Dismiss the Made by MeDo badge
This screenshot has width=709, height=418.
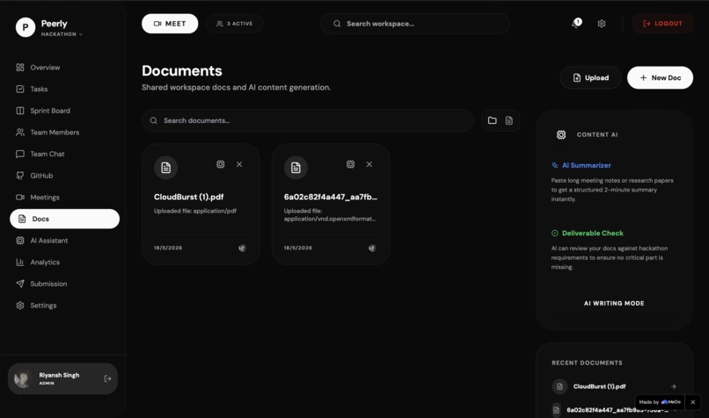pos(692,401)
